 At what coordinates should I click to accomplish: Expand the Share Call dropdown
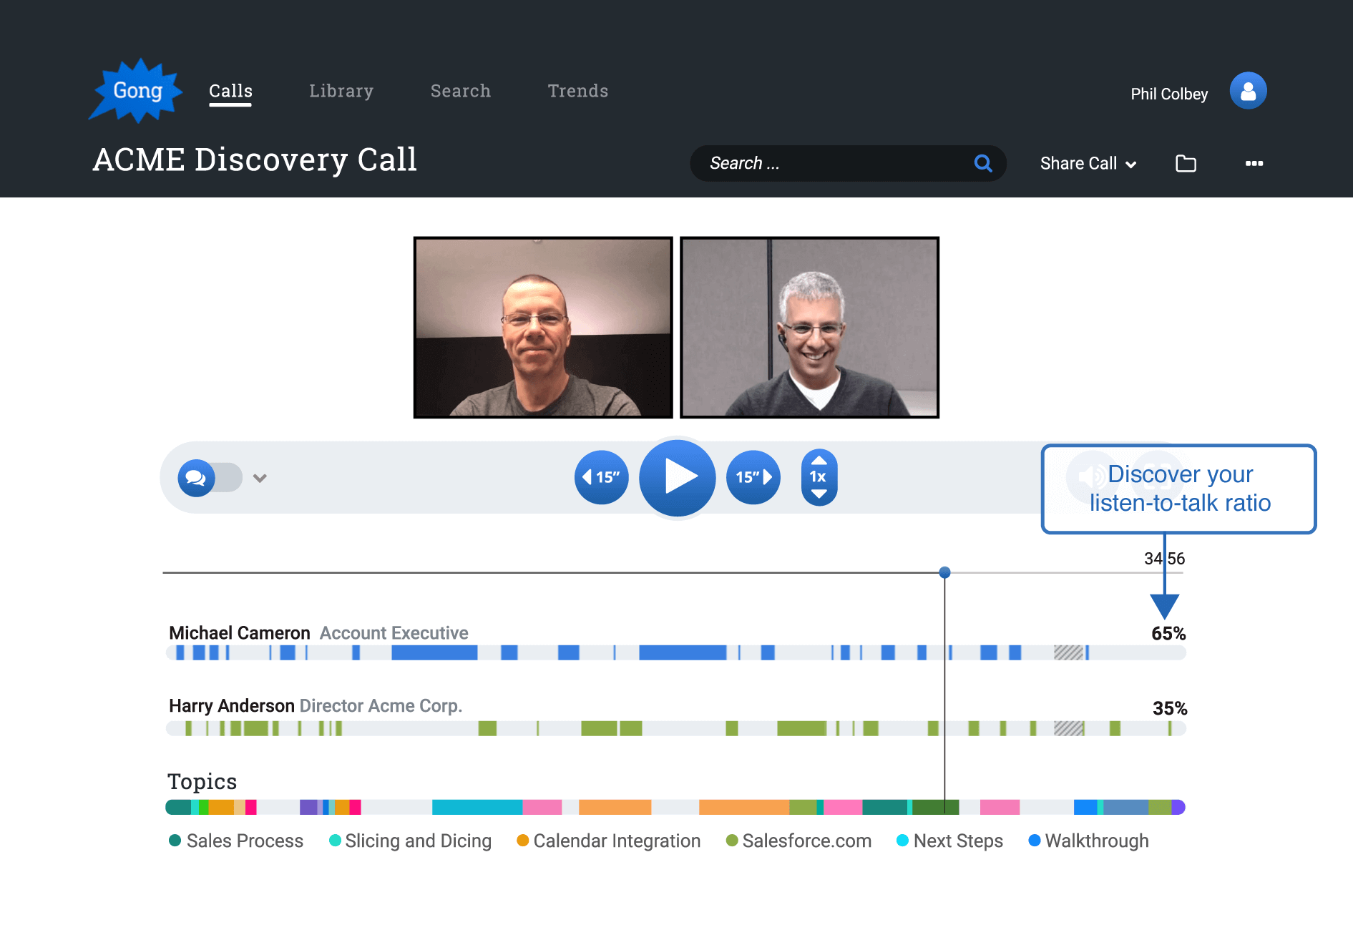[1088, 163]
